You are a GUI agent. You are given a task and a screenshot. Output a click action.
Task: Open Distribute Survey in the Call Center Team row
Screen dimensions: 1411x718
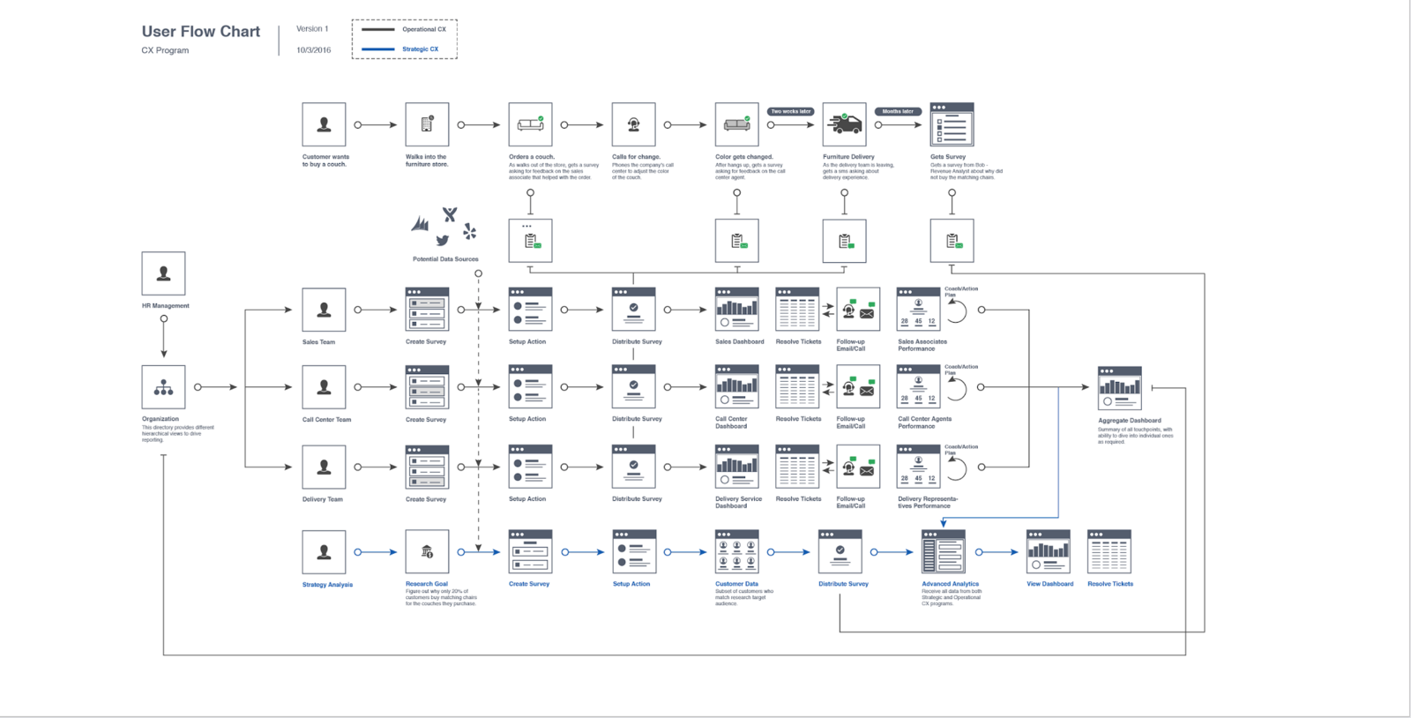point(633,387)
